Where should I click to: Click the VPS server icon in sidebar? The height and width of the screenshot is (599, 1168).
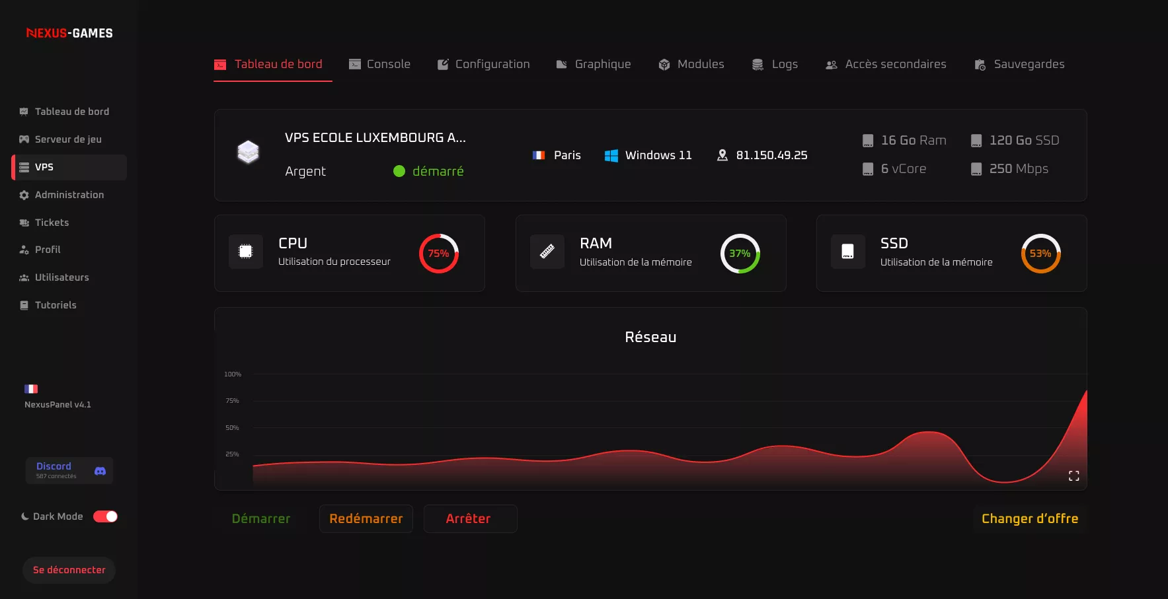tap(24, 167)
